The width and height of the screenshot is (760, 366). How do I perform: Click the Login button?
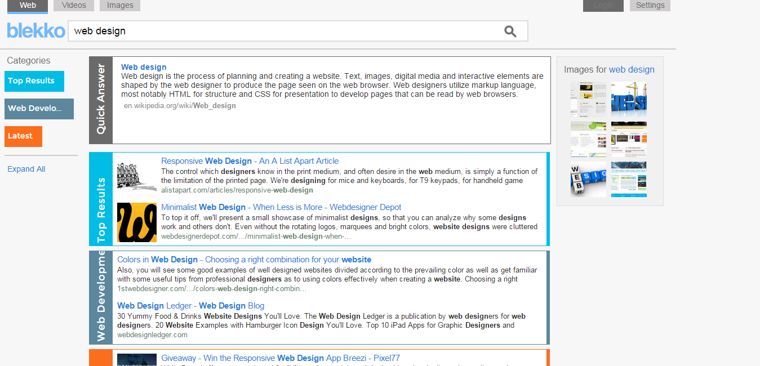tap(603, 6)
